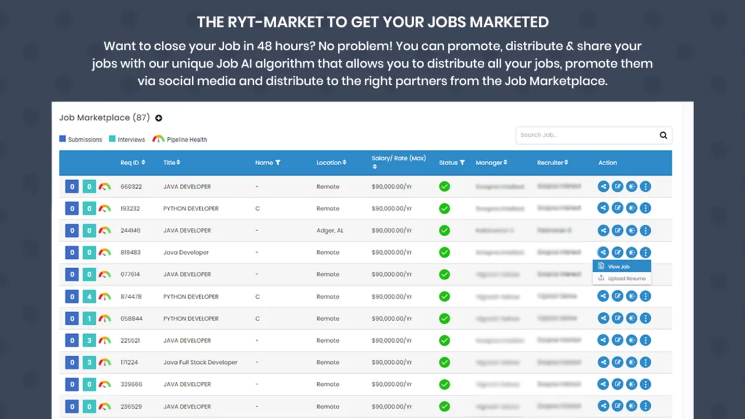The width and height of the screenshot is (745, 419).
Task: Click the location cell "Adger, AL"
Action: click(x=330, y=230)
